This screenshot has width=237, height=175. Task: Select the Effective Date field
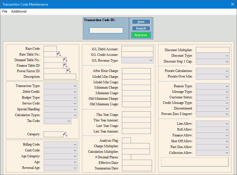[x=137, y=162]
